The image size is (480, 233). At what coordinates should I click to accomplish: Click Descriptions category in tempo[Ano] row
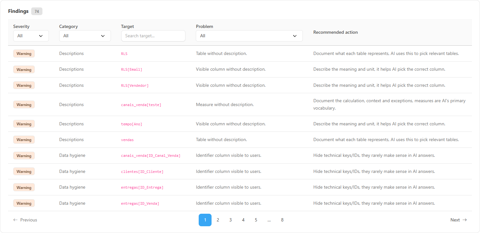[x=71, y=124]
